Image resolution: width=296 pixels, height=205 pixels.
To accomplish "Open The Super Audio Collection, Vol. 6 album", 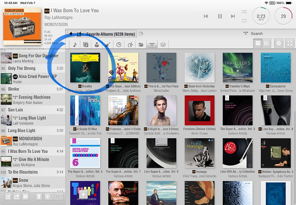I will [x=85, y=153].
